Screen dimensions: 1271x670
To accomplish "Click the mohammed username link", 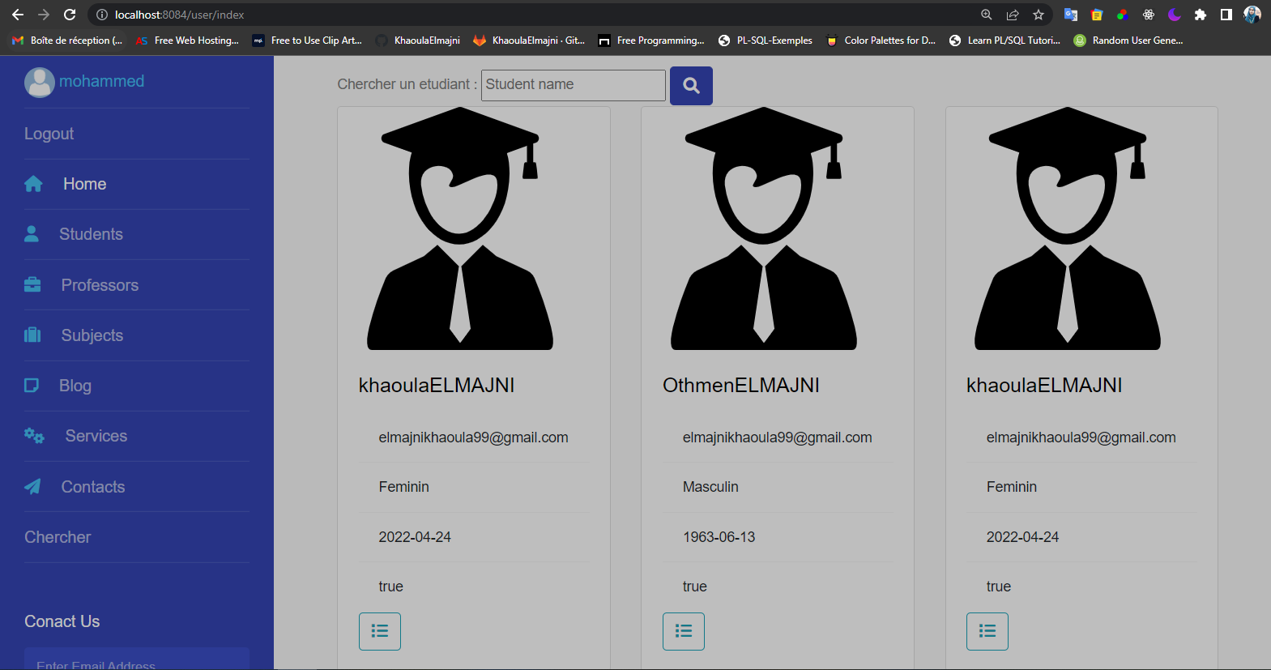I will (x=101, y=81).
